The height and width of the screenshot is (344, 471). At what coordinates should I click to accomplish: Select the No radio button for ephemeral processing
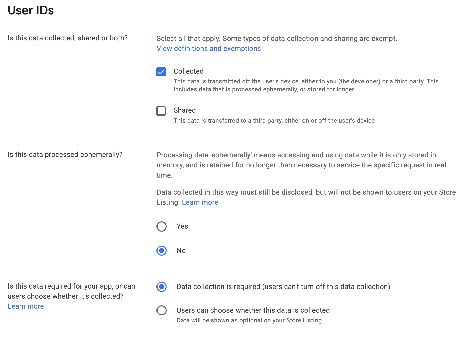coord(162,251)
